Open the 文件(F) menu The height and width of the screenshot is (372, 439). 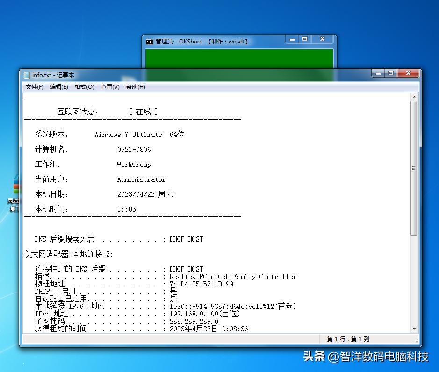point(35,87)
